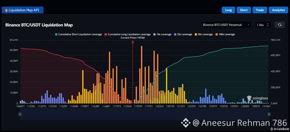Viewport: 290px width, 132px height.
Task: Grab the left handle of zoom slider
Action: tap(20, 114)
